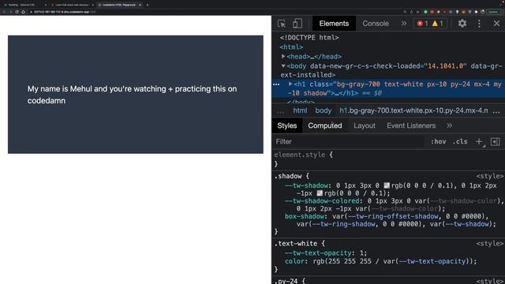Expand the selected h1 element node
505x284 pixels.
290,84
